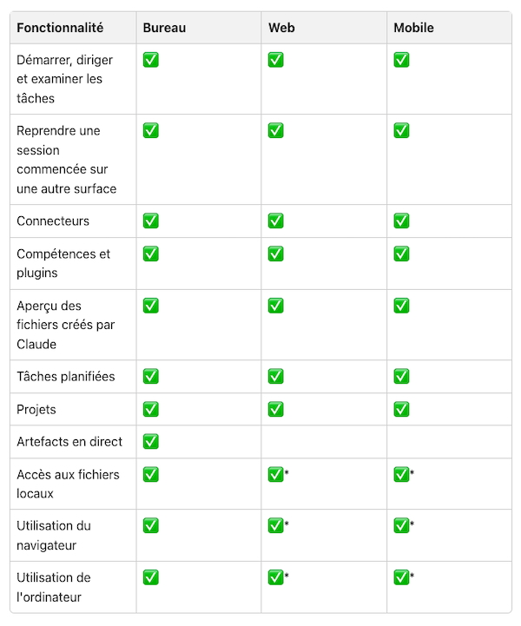
Task: Click the Mobile checkmark for Aperçu des fichiers
Action: tap(401, 306)
